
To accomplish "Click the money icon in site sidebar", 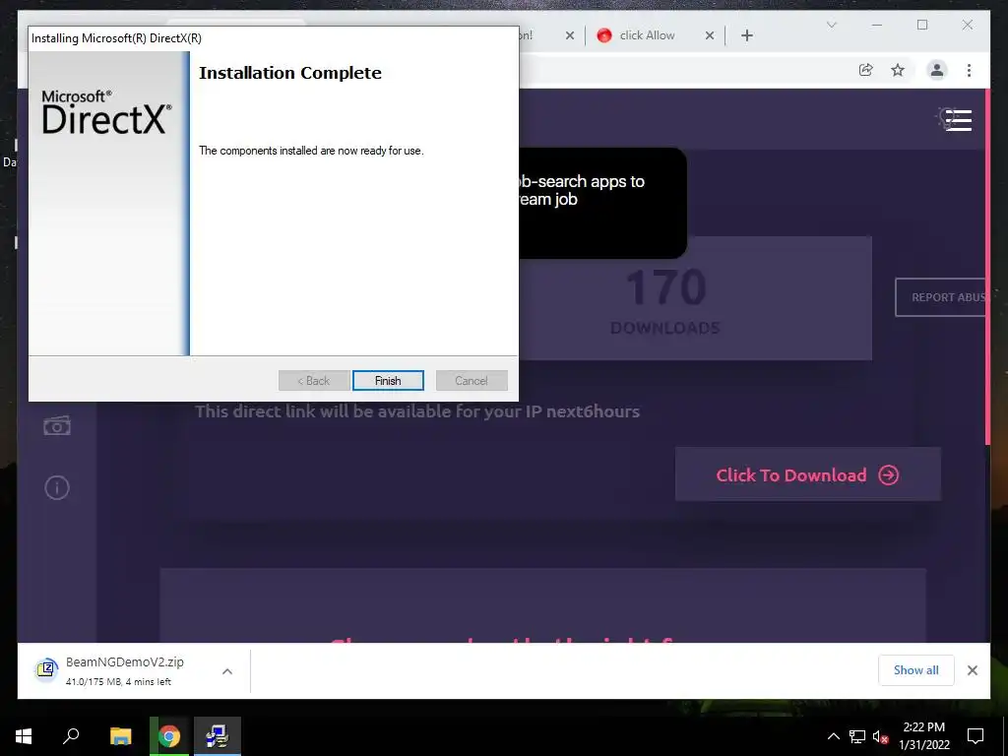I will [56, 425].
